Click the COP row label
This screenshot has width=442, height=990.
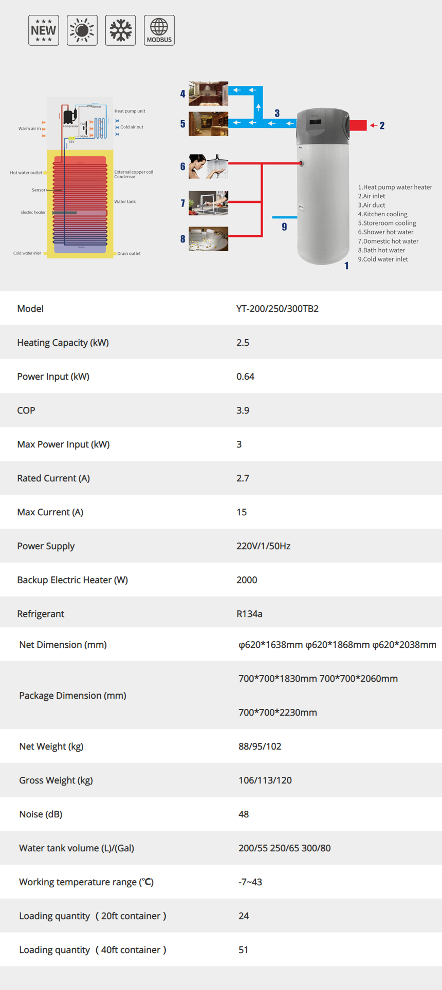(x=26, y=410)
